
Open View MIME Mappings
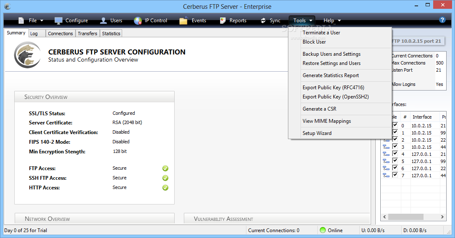coord(340,122)
